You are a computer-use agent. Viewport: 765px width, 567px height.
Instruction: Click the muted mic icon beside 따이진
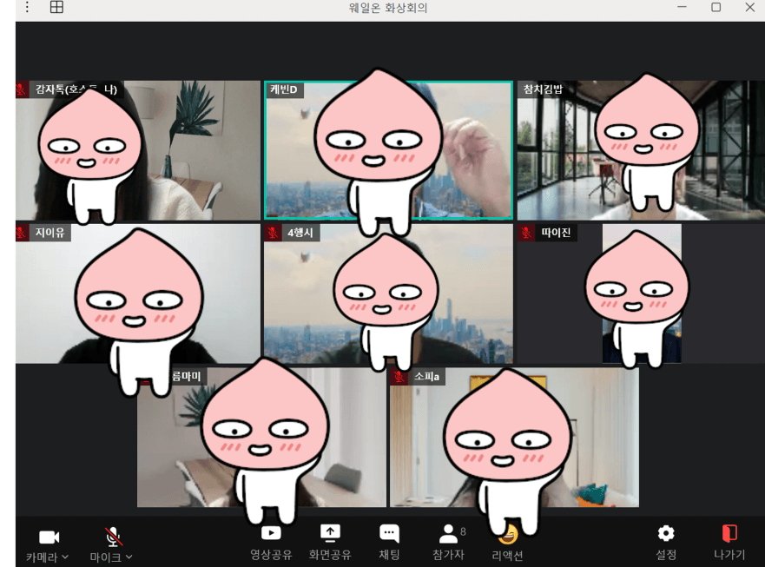tap(526, 232)
